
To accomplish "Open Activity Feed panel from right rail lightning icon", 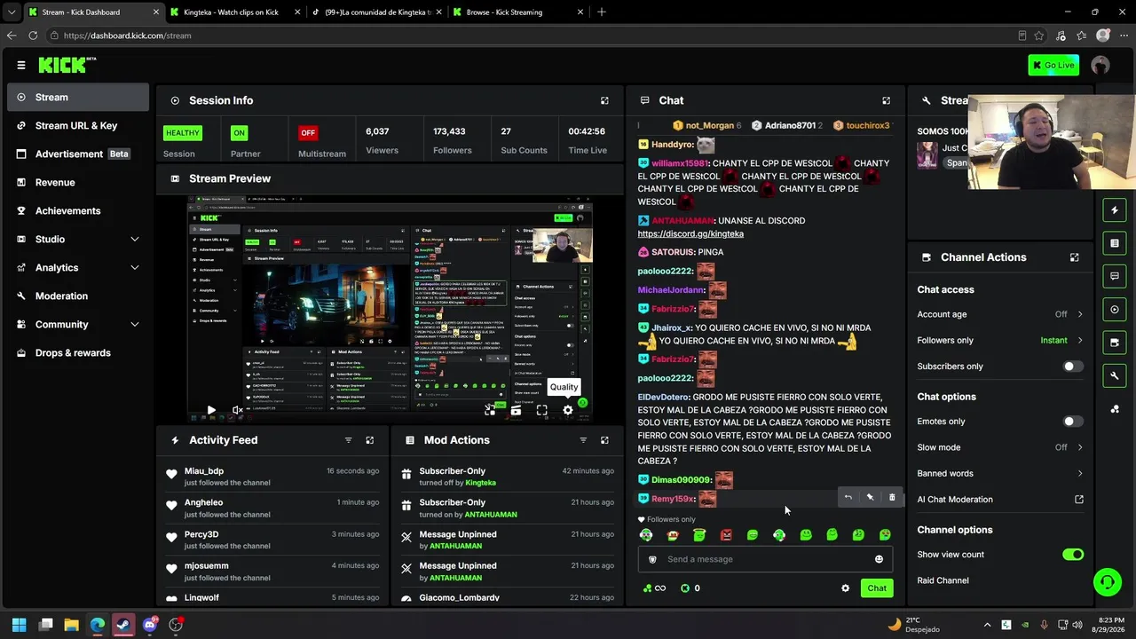I will click(1115, 210).
